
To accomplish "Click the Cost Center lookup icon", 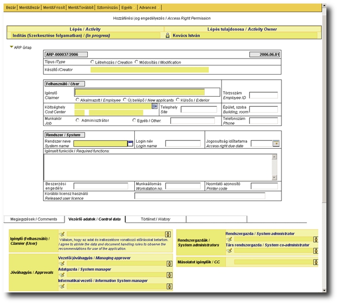I will tap(154, 106).
